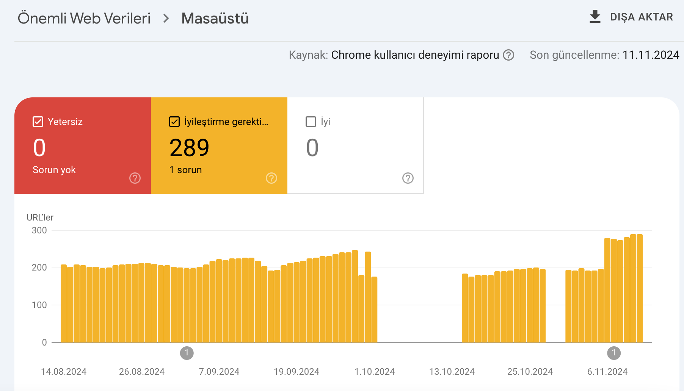684x391 pixels.
Task: Click the 26.08.2024 axis date label
Action: pyautogui.click(x=142, y=372)
